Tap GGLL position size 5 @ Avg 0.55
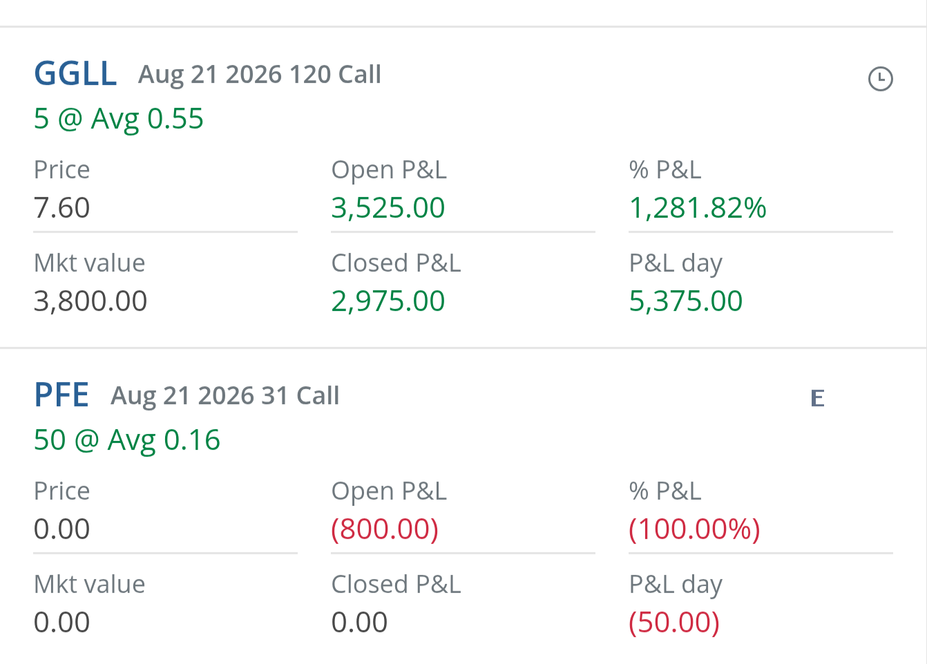The image size is (927, 664). pos(119,119)
